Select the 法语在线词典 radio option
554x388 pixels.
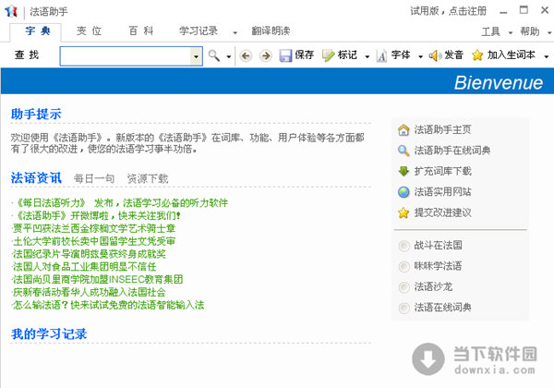pyautogui.click(x=403, y=308)
